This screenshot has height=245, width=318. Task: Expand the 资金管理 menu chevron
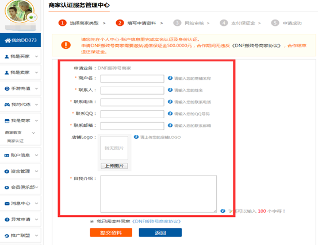click(x=36, y=171)
